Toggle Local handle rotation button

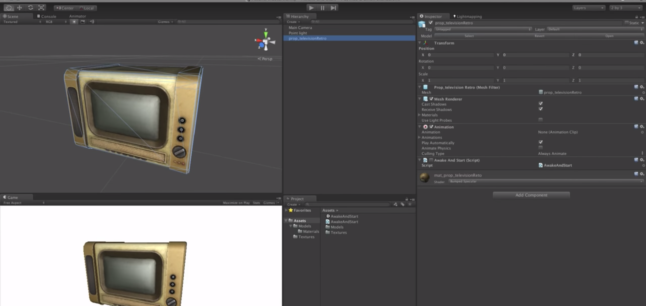[87, 8]
